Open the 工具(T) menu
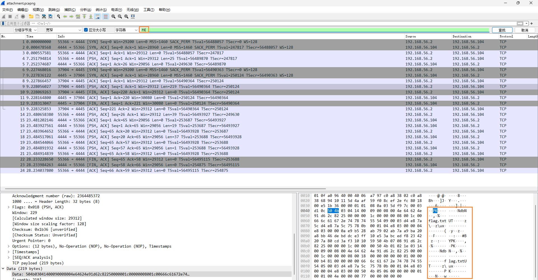 click(x=149, y=10)
